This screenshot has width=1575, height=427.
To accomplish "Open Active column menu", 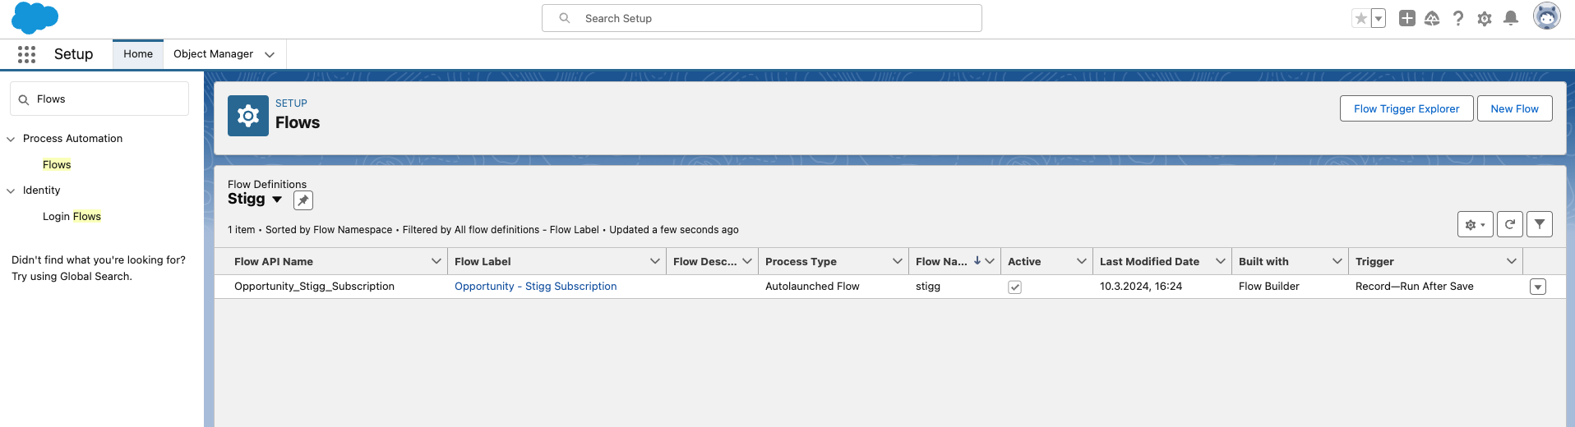I will pyautogui.click(x=1082, y=261).
